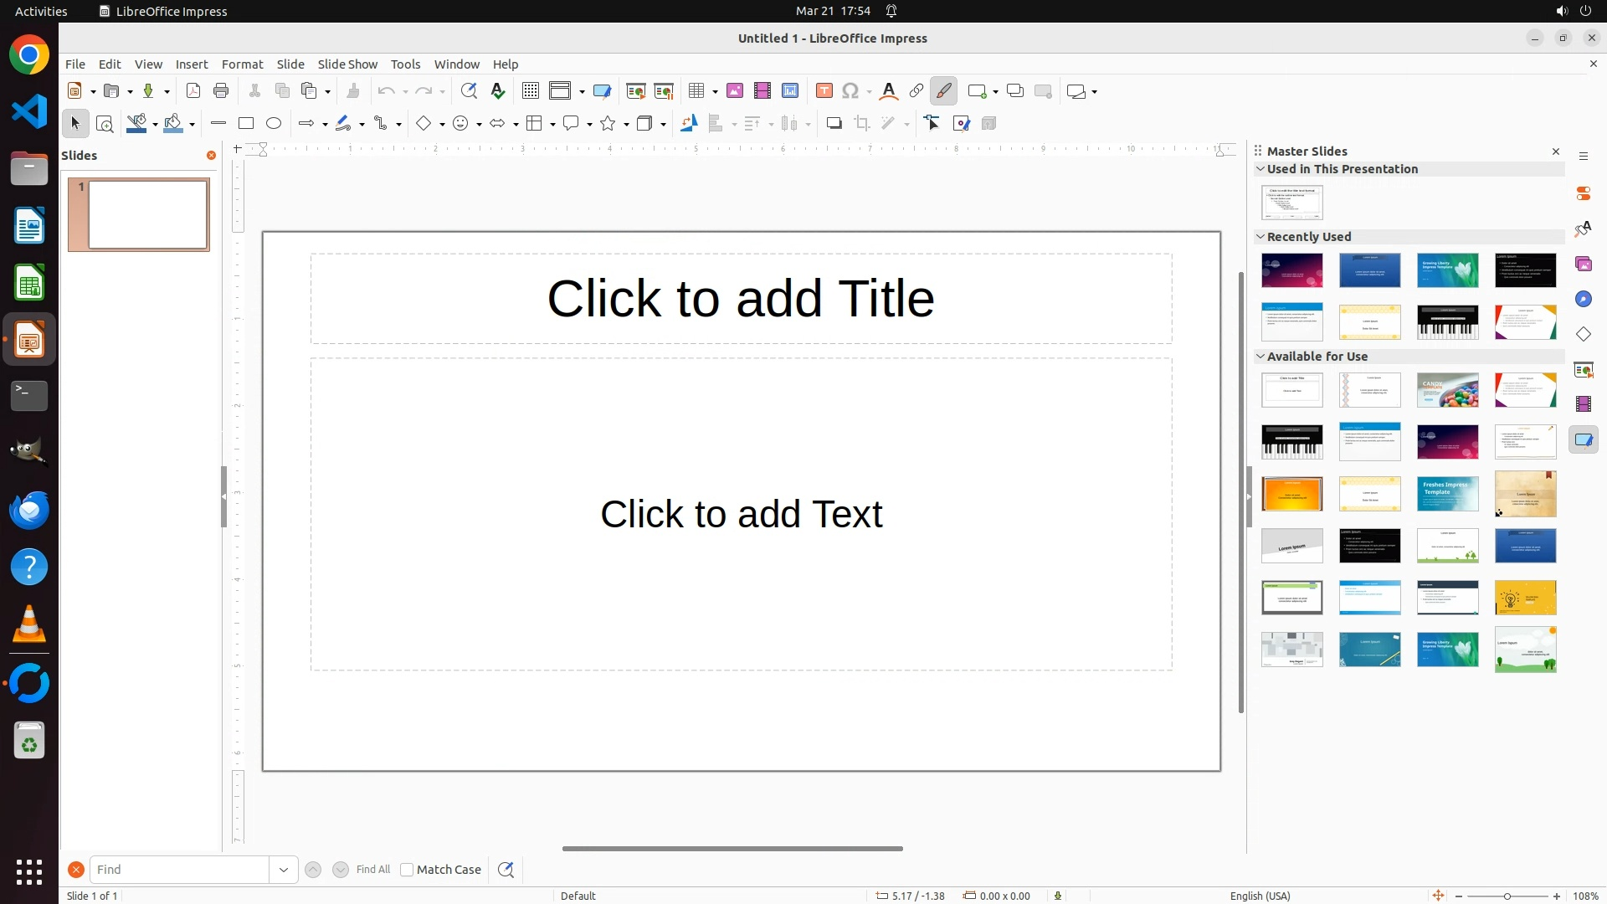The image size is (1607, 904).
Task: Toggle the Display Grid icon
Action: pyautogui.click(x=531, y=91)
